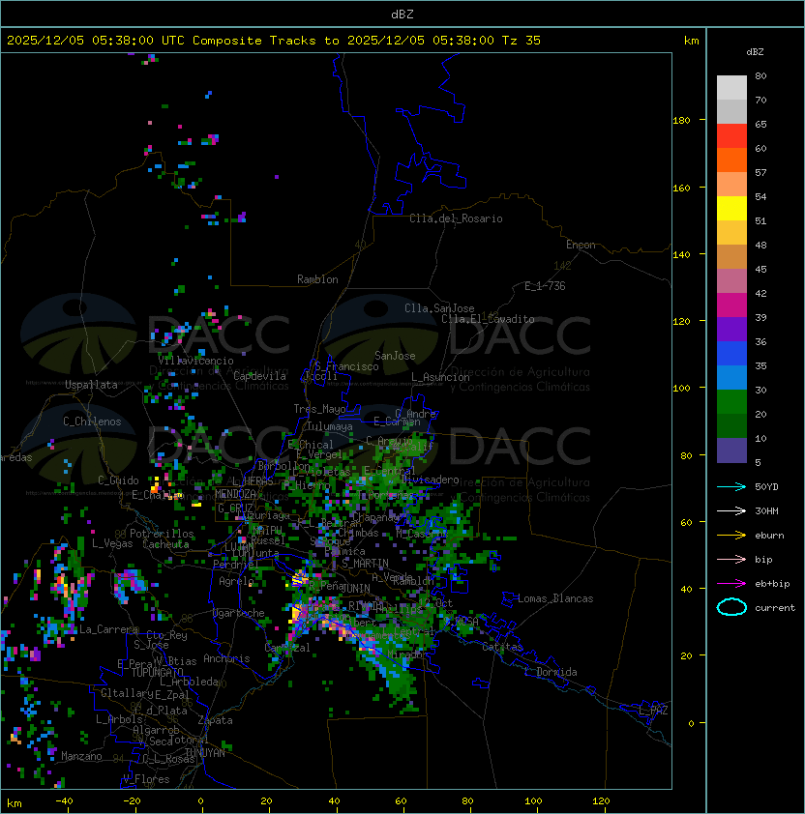Image resolution: width=805 pixels, height=814 pixels.
Task: Click the 'L_Dormida' place label
Action: [x=551, y=672]
